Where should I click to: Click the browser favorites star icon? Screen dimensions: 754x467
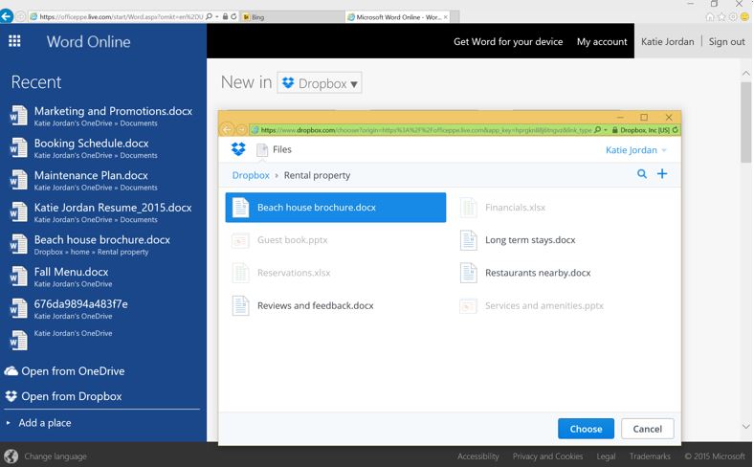click(x=721, y=17)
